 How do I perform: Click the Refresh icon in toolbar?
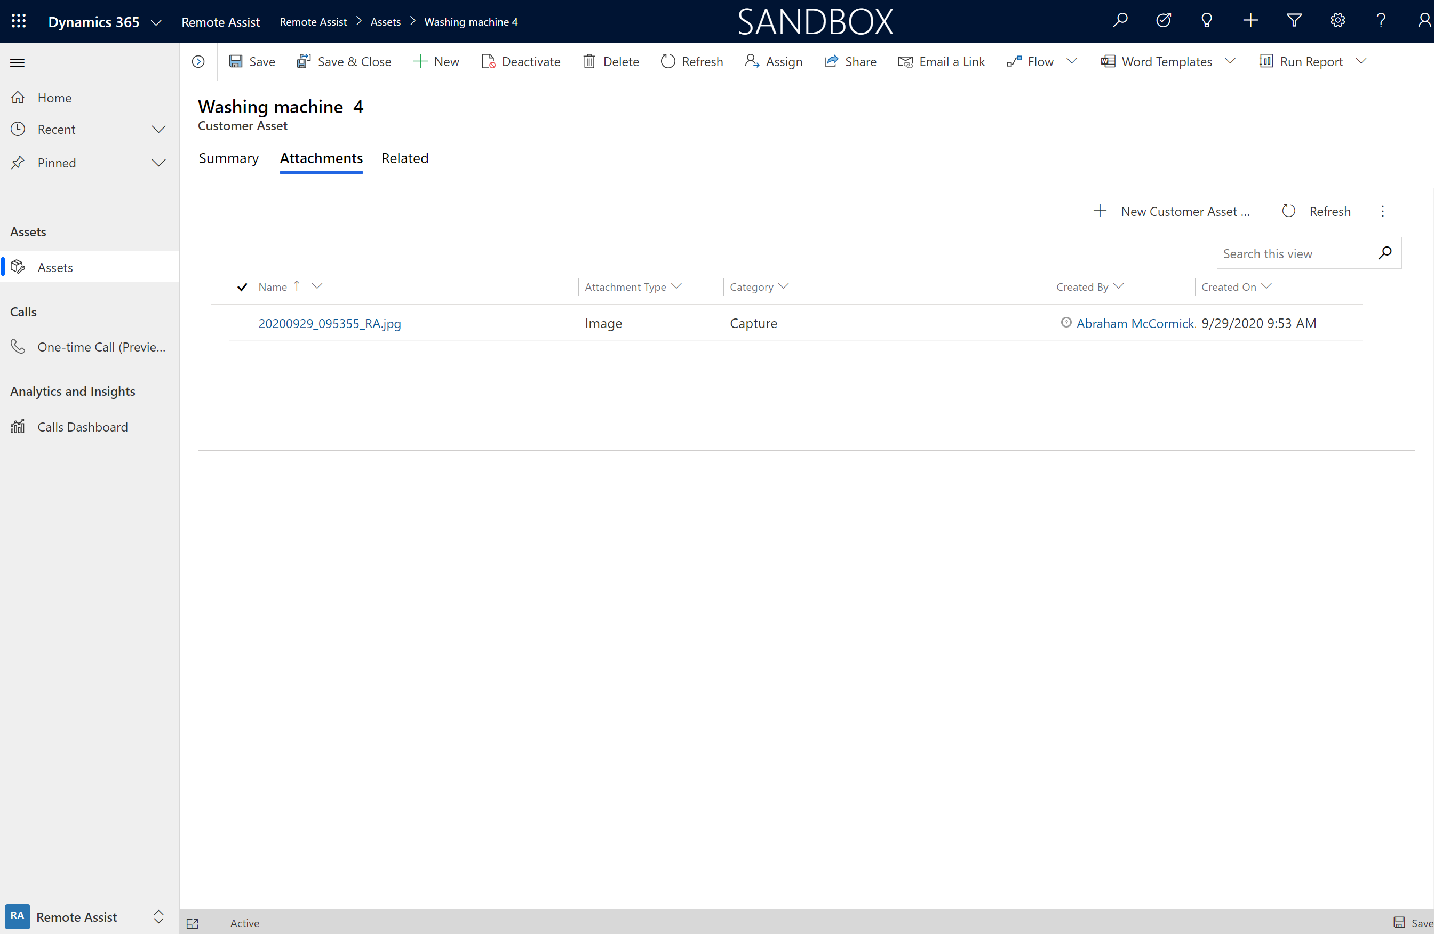(x=668, y=62)
